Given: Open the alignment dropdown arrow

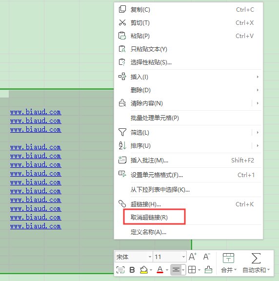Looking at the screenshot, I should tap(183, 270).
